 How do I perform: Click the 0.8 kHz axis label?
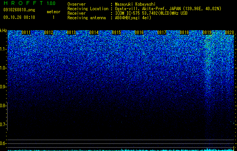(x=3, y=106)
